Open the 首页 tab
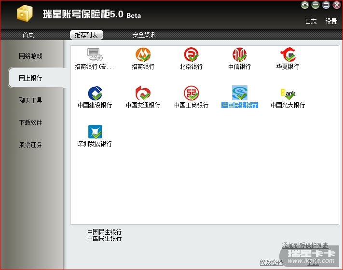Screen dimensions: 343x270 pos(28,35)
